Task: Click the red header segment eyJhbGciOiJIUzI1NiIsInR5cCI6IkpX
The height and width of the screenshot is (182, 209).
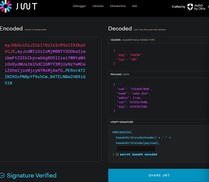Action: coord(45,45)
